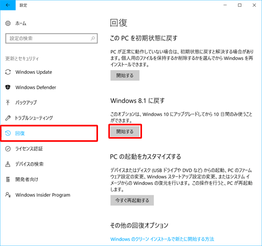Click the search magnifier icon

93,38
